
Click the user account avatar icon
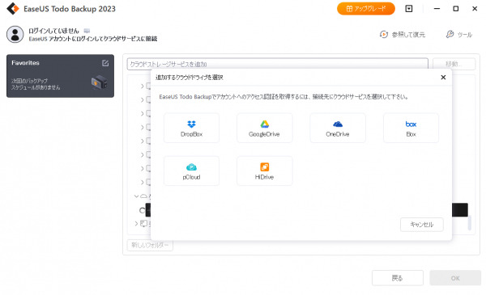pos(15,34)
